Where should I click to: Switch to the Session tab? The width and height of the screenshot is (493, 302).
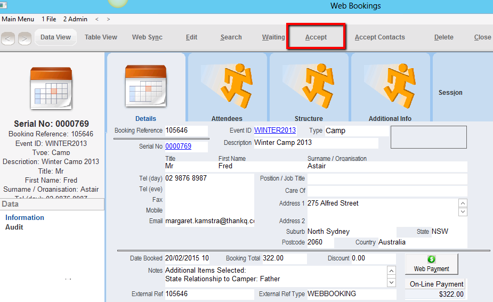pyautogui.click(x=450, y=92)
